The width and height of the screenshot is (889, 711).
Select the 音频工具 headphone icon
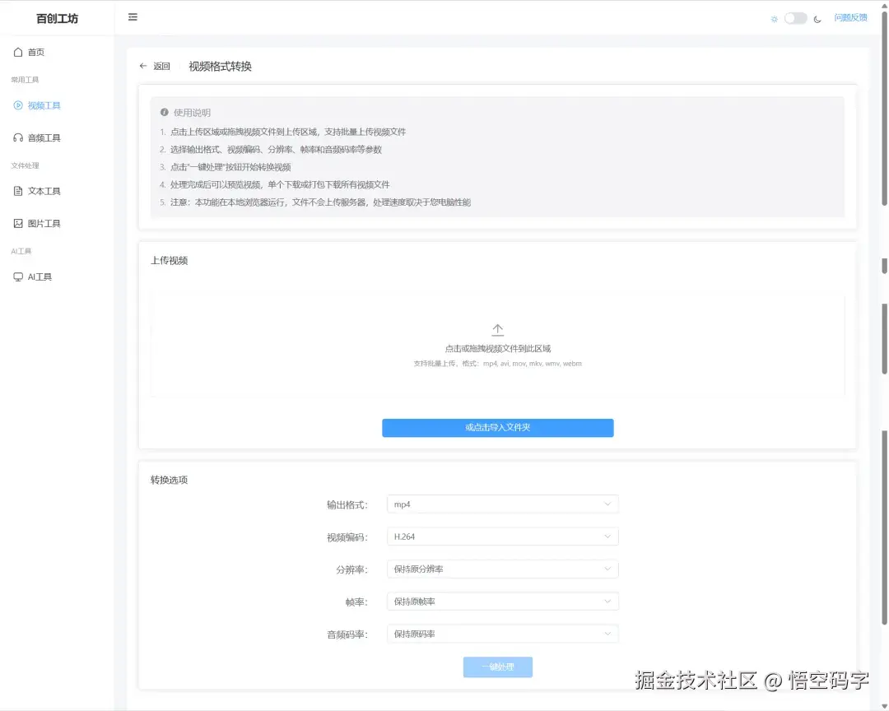coord(20,137)
